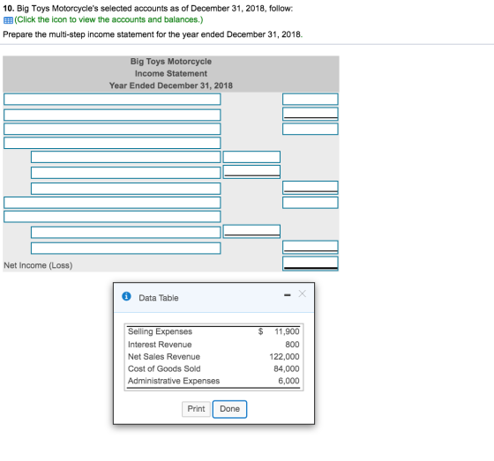Click the second row underlined amount field
The width and height of the screenshot is (494, 461).
[x=311, y=114]
